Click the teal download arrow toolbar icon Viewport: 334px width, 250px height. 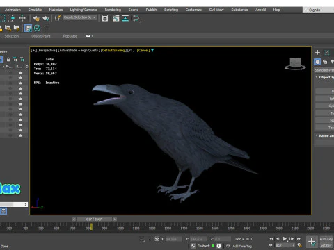coord(125,18)
